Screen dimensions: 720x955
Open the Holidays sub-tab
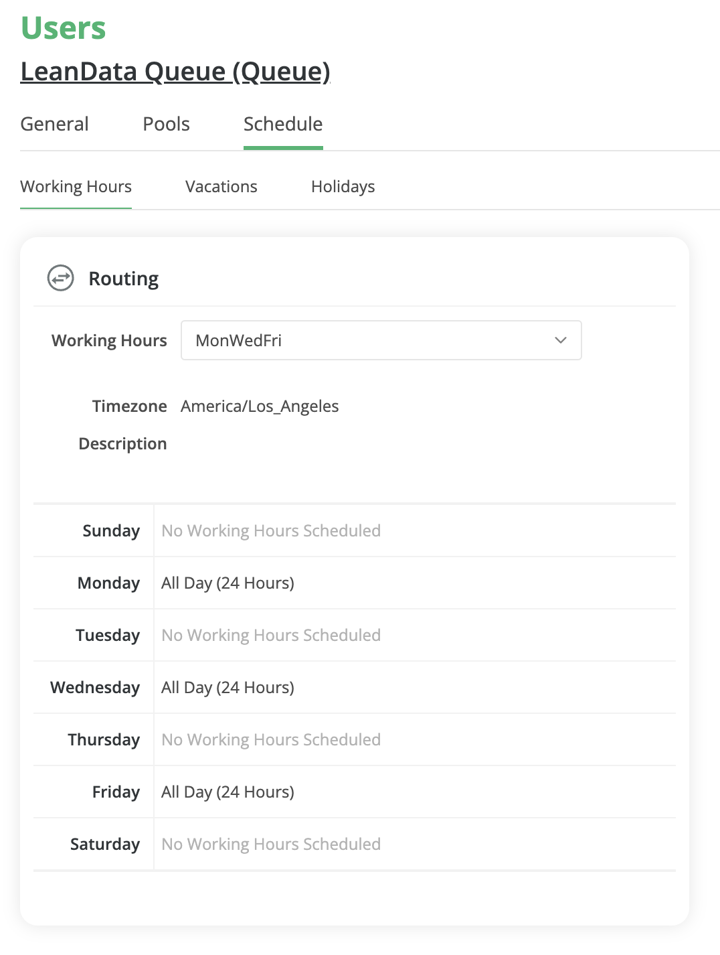pyautogui.click(x=343, y=186)
